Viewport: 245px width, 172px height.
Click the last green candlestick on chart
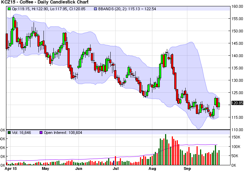pyautogui.click(x=219, y=105)
